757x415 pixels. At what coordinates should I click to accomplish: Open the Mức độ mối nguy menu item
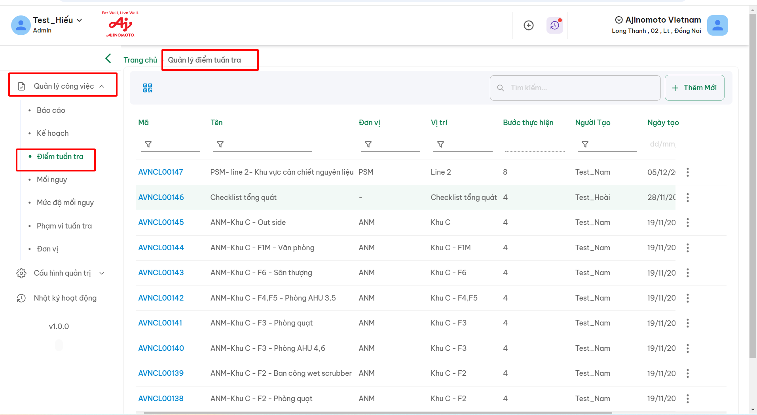(65, 203)
